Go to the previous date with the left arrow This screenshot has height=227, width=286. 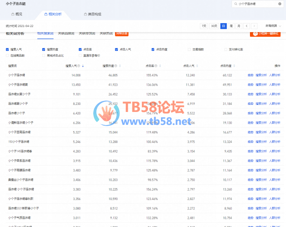[x=246, y=26]
